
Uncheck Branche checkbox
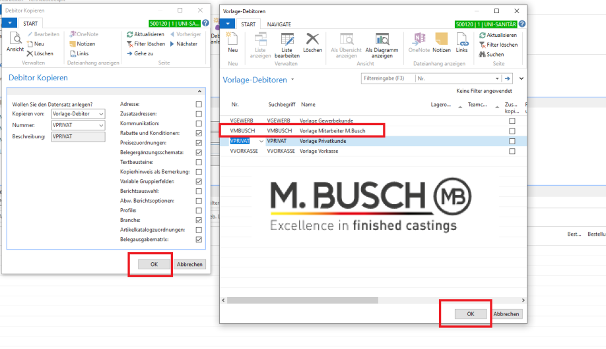tap(199, 220)
